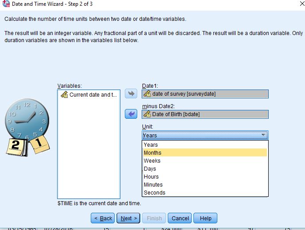Click the minus Date2 field with bdate

(205, 114)
